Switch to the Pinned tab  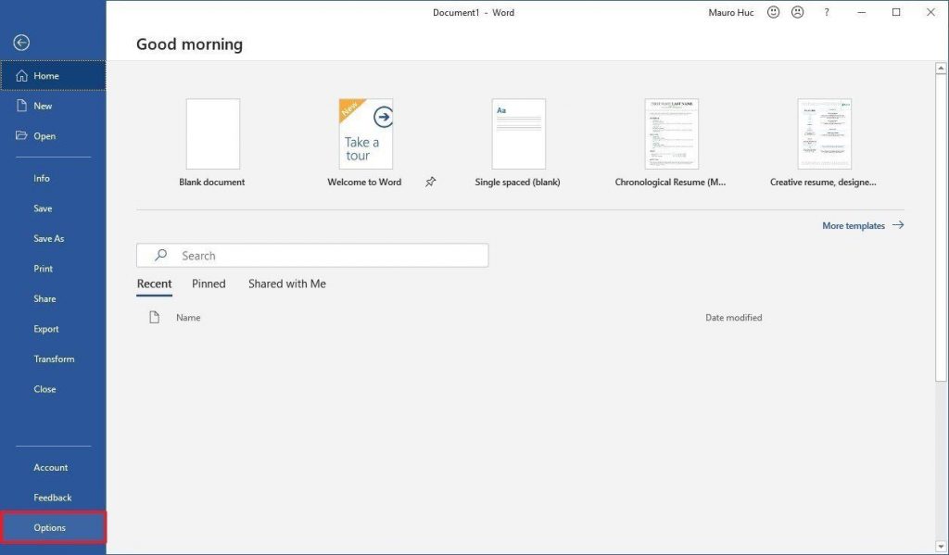coord(209,284)
